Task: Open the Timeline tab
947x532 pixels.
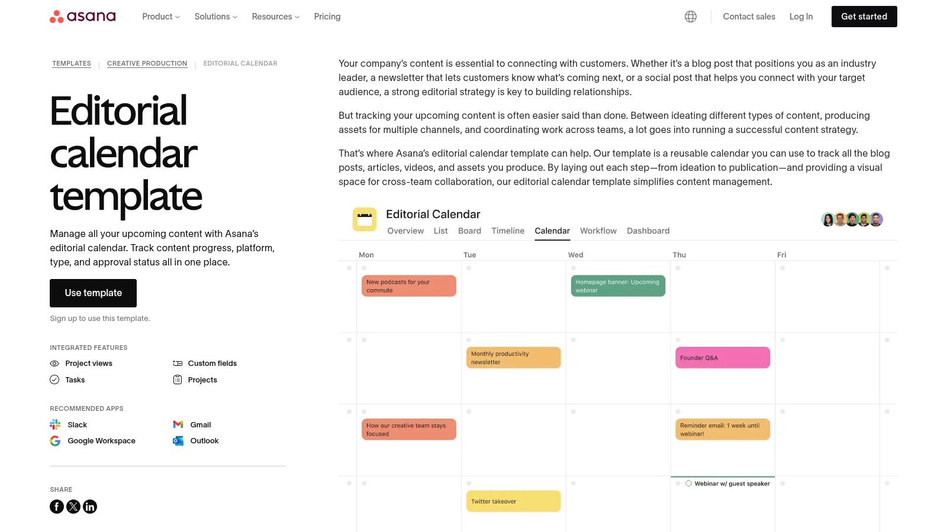Action: (508, 231)
